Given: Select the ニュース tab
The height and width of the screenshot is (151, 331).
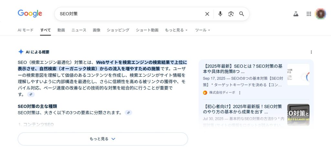Looking at the screenshot, I should tap(79, 30).
